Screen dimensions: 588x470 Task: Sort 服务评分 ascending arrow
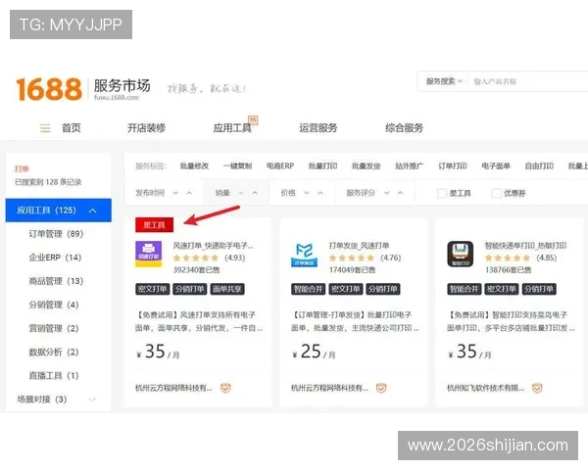pos(400,193)
